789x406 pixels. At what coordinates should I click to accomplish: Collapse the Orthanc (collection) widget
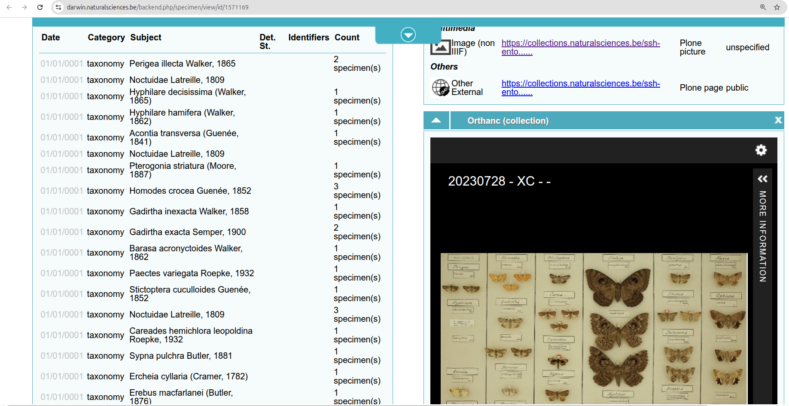(x=436, y=120)
